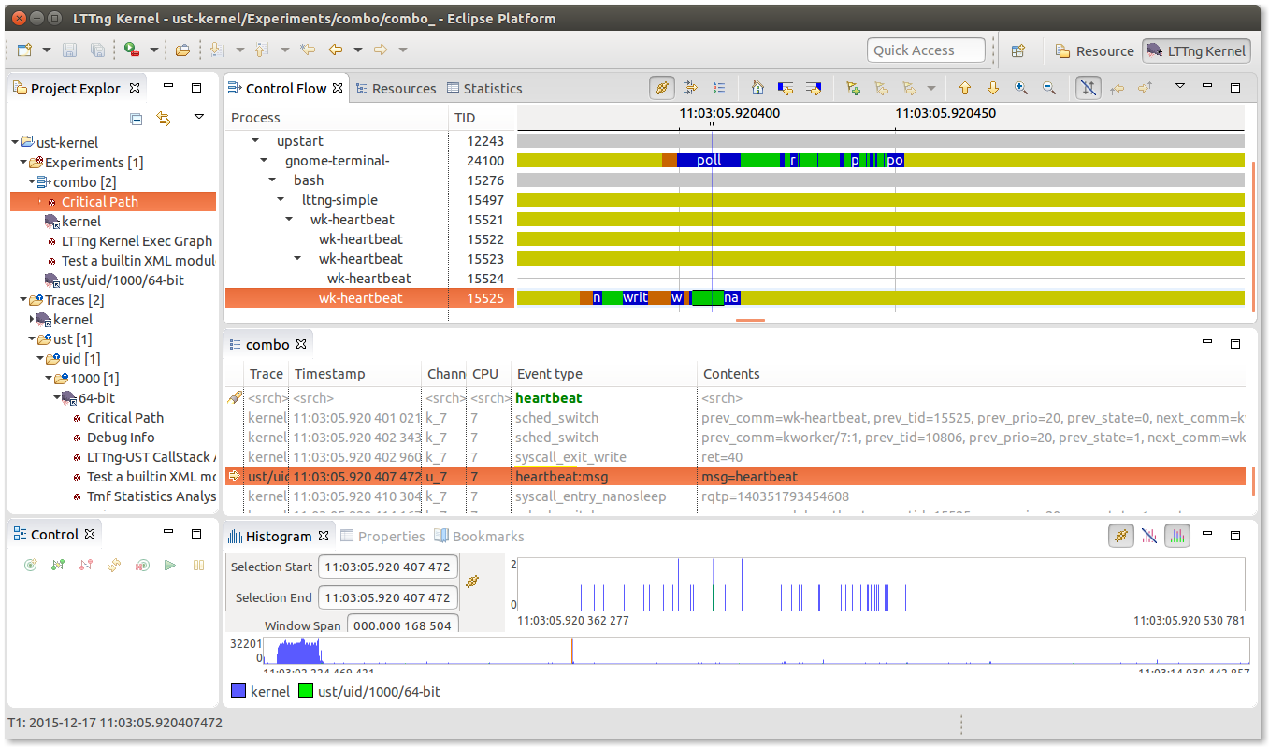This screenshot has height=747, width=1269.
Task: Toggle the chain-link button in Control Flow toolbar
Action: 662,88
